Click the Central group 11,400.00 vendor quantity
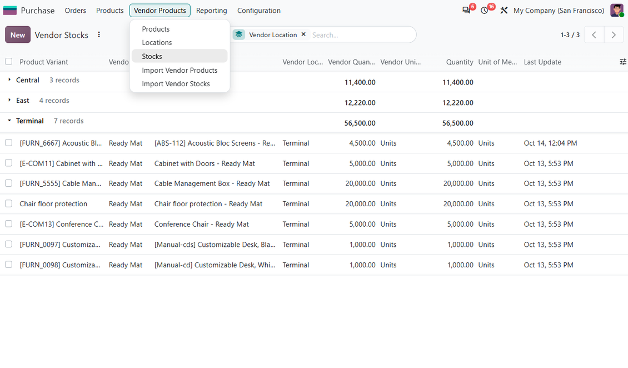This screenshot has width=628, height=368. pyautogui.click(x=360, y=82)
